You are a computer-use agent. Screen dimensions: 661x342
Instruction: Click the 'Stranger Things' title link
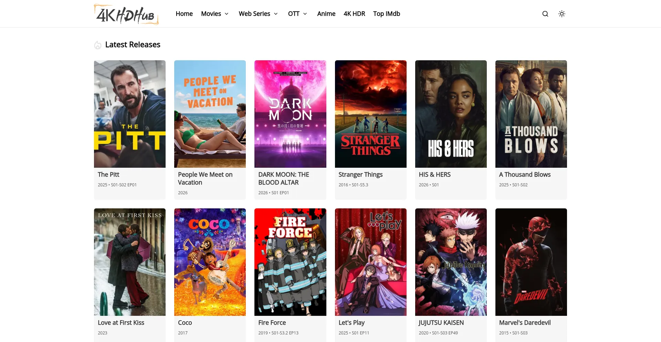coord(360,175)
